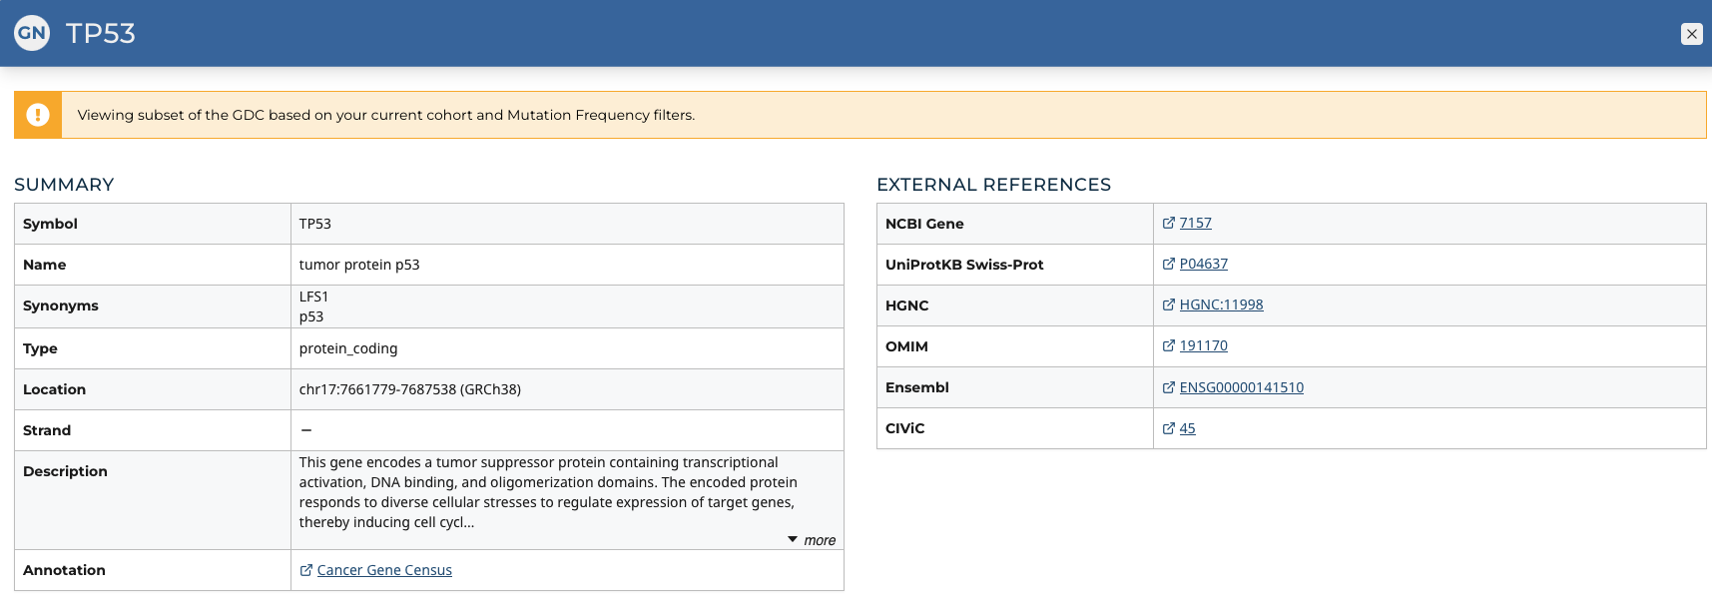1712x612 pixels.
Task: Open the HGNC:11998 reference link
Action: [x=1221, y=305]
